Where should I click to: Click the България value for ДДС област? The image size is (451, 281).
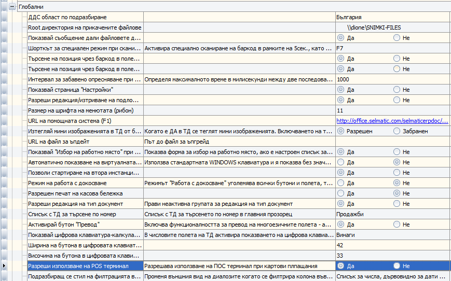point(393,17)
